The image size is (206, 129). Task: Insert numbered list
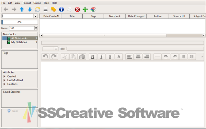click(192, 57)
